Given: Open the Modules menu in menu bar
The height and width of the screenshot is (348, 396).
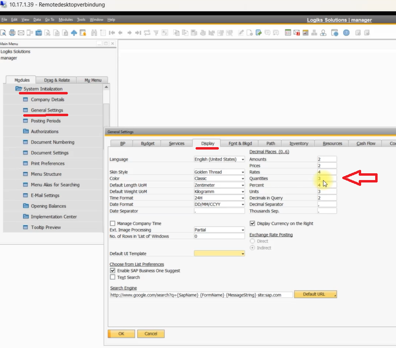Looking at the screenshot, I should point(65,20).
